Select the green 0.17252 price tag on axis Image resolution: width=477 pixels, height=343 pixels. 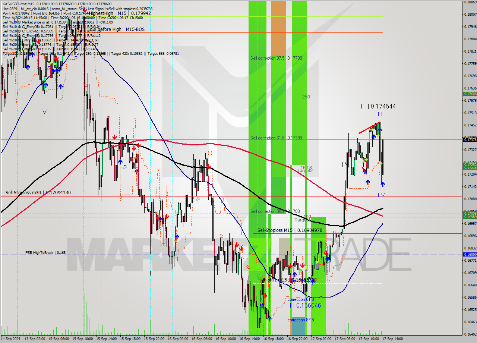pos(470,164)
